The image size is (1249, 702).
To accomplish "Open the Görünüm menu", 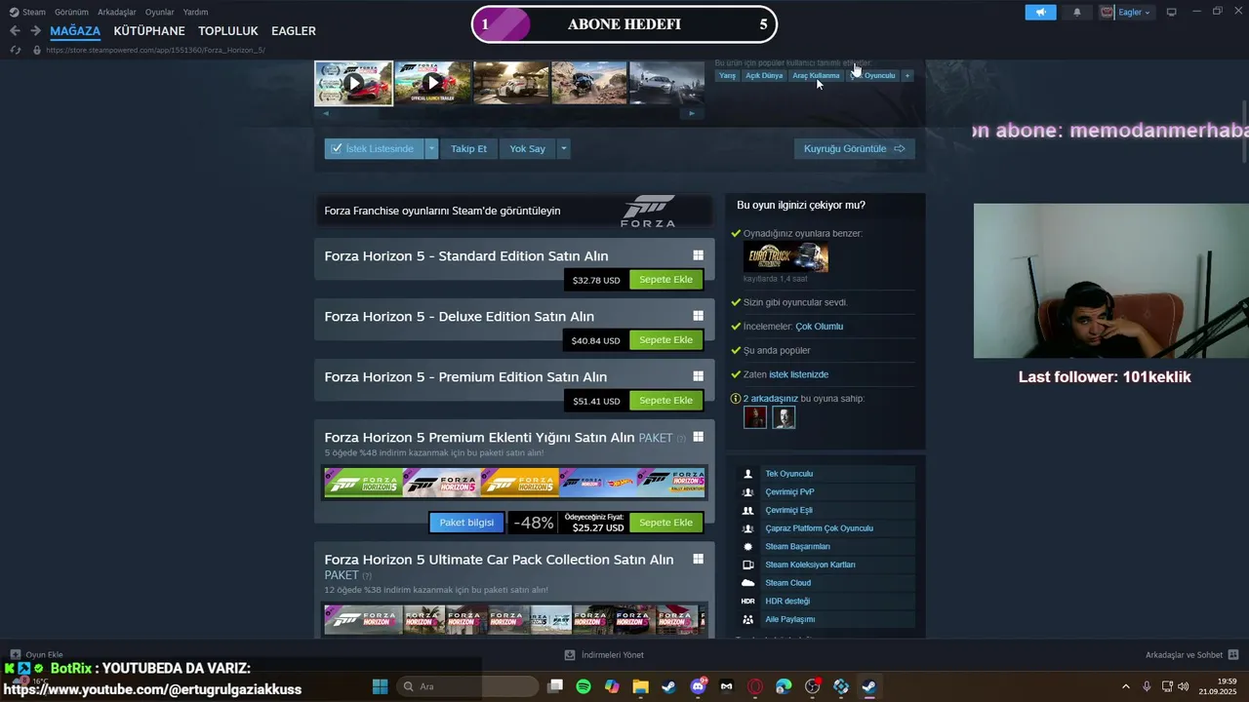I will click(71, 12).
